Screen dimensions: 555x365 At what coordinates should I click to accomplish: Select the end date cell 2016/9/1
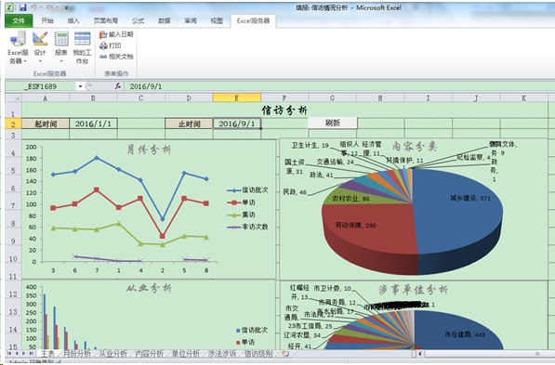click(x=237, y=124)
